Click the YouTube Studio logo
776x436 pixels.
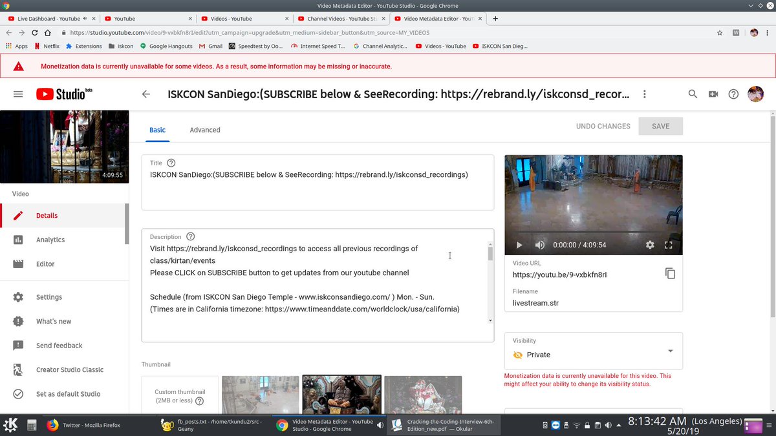[x=64, y=94]
